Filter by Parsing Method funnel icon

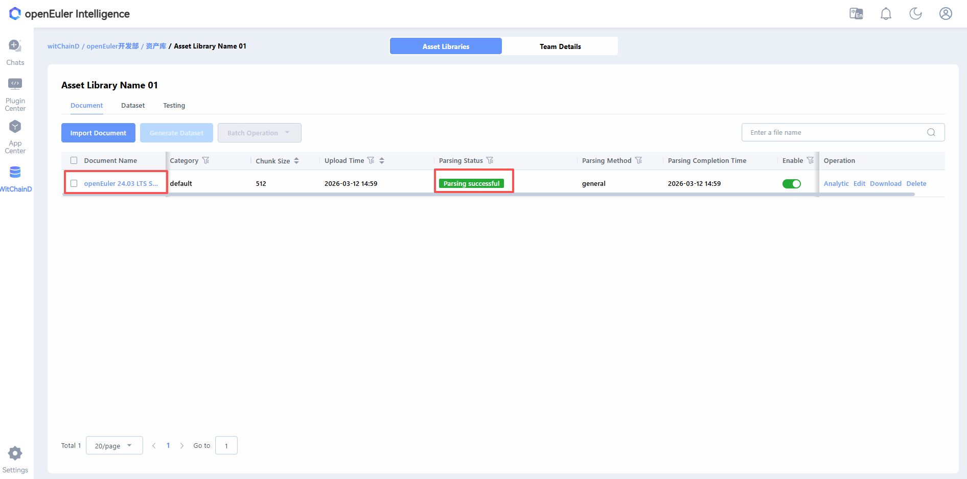pos(638,160)
